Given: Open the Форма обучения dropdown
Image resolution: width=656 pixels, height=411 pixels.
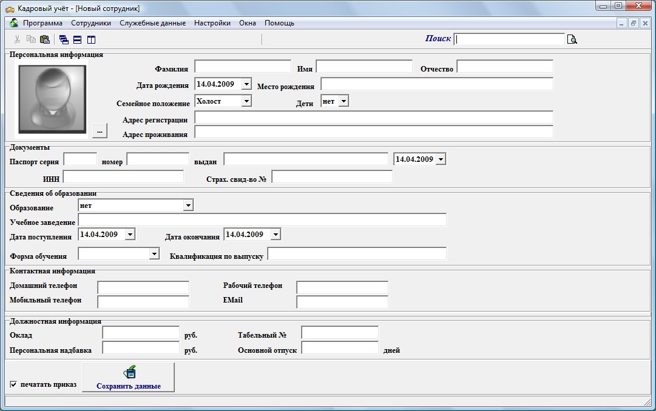Looking at the screenshot, I should click(154, 254).
